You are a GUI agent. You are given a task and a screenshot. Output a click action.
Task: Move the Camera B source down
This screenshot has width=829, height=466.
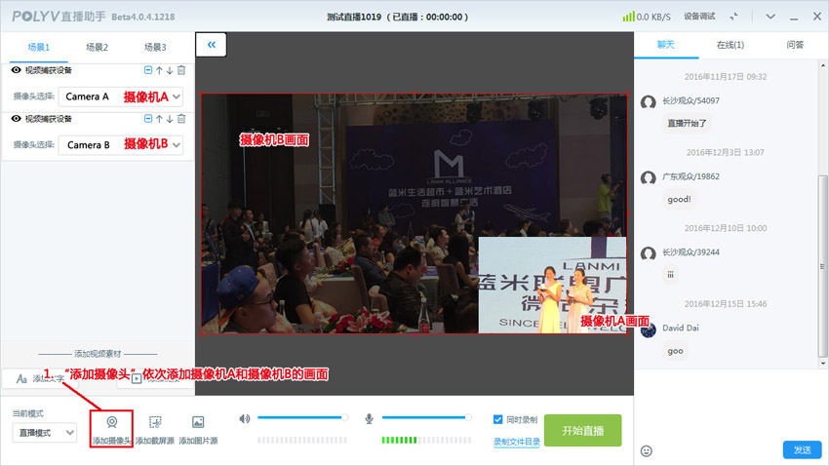click(x=170, y=119)
